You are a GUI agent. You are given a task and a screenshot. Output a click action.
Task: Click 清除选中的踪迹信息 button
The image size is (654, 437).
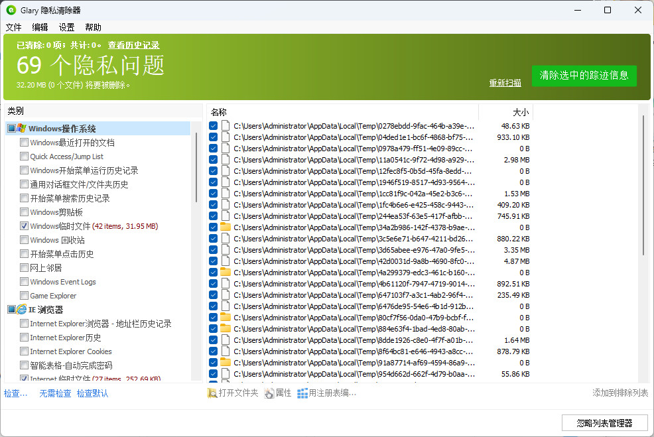point(584,76)
